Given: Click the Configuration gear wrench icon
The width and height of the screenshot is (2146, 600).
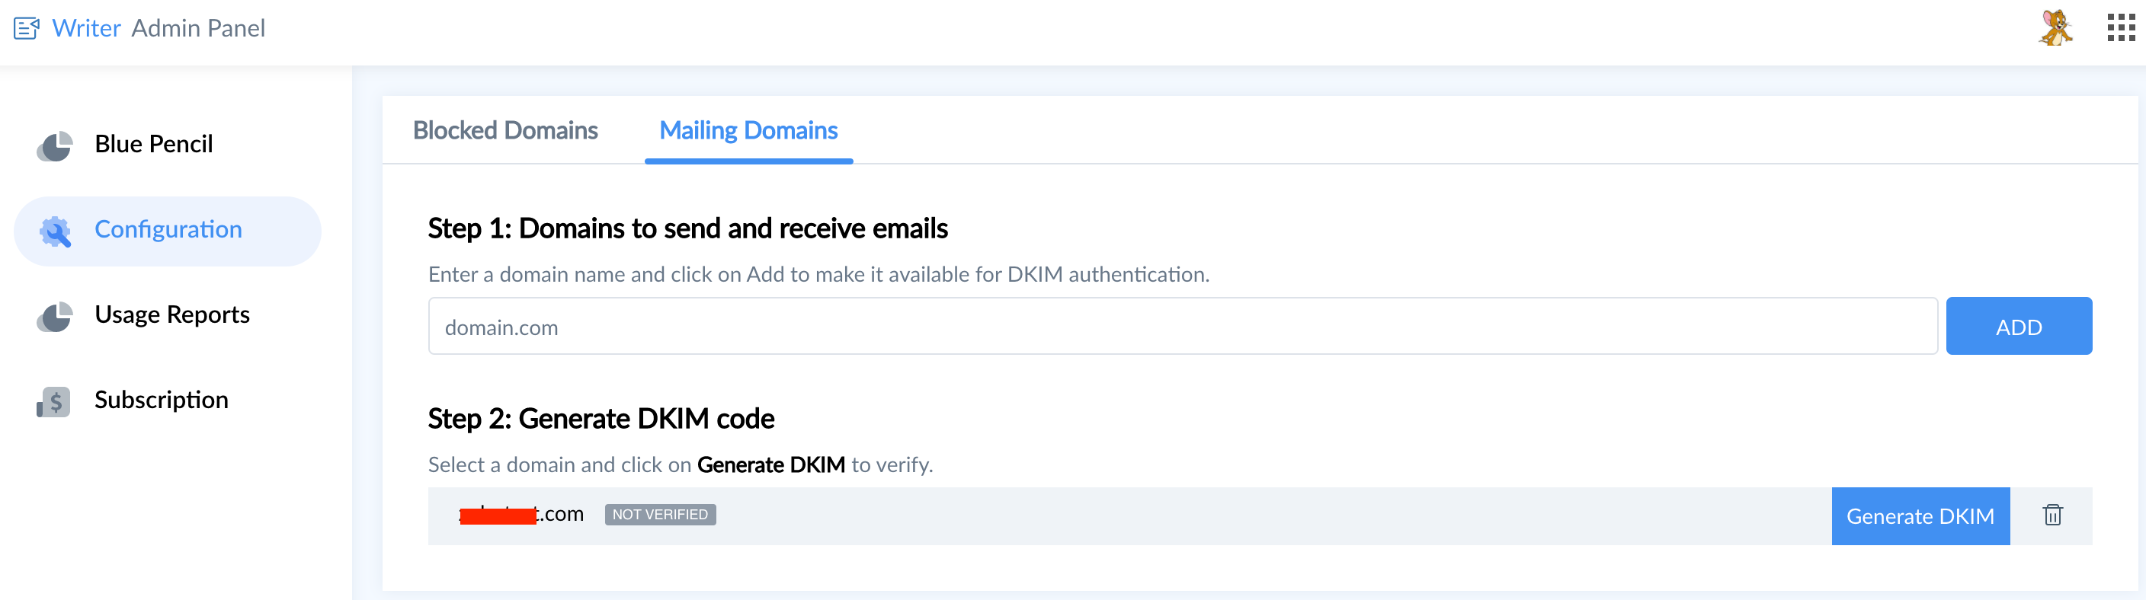Looking at the screenshot, I should pyautogui.click(x=55, y=231).
